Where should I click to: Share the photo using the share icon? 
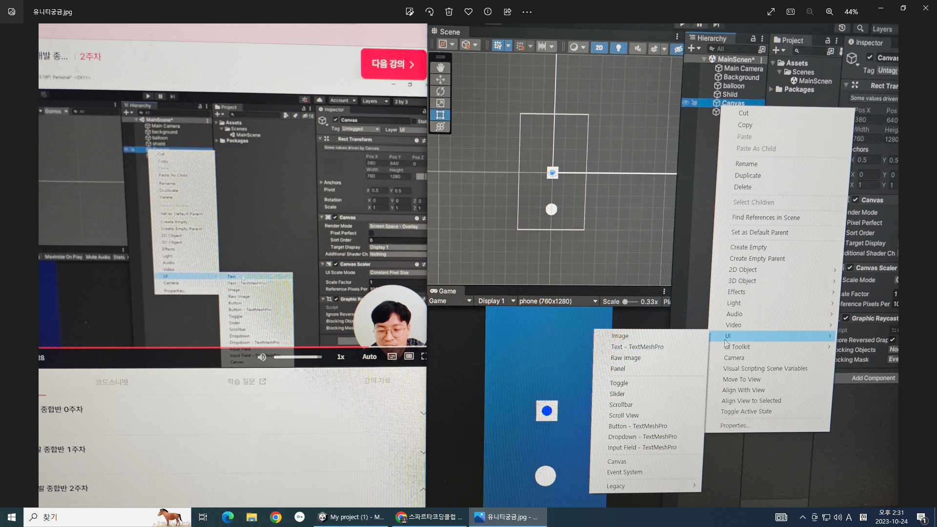point(508,12)
